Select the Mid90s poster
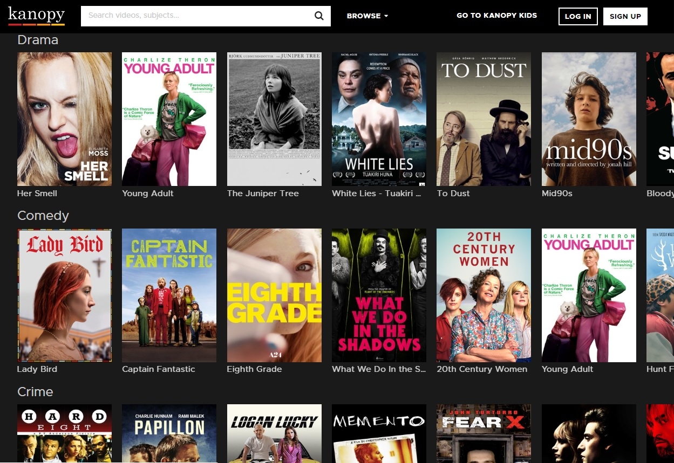Image resolution: width=674 pixels, height=463 pixels. coord(588,119)
